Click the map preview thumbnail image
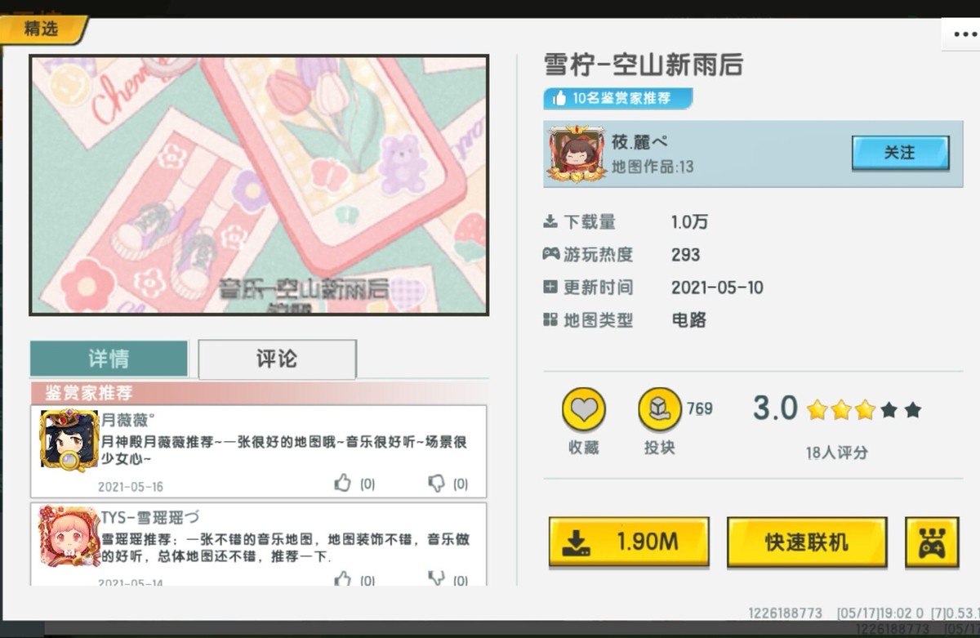Viewport: 980px width, 638px height. [x=259, y=185]
